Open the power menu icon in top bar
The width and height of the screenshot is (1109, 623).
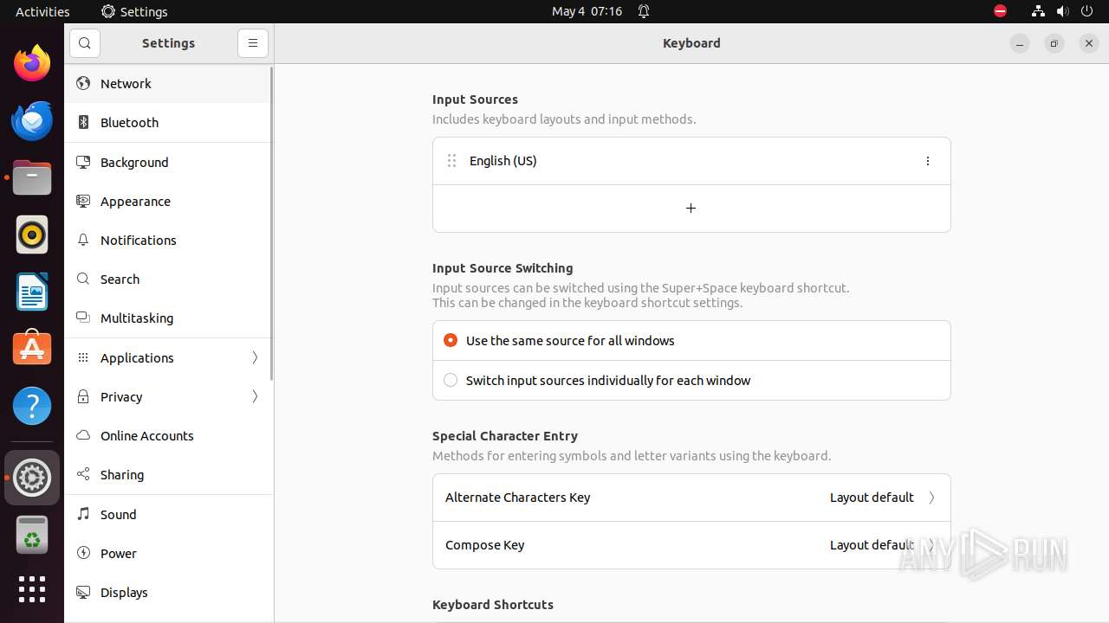point(1087,11)
